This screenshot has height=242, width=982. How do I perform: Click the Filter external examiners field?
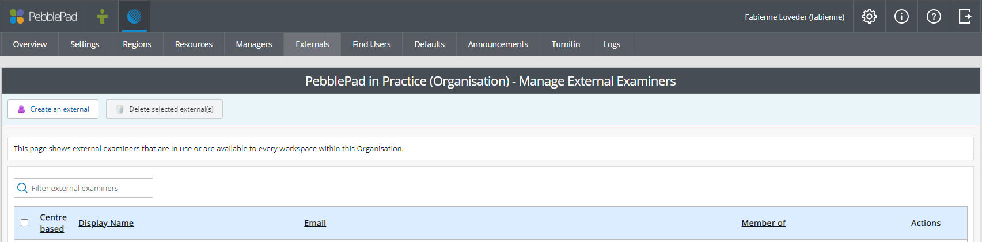(84, 188)
